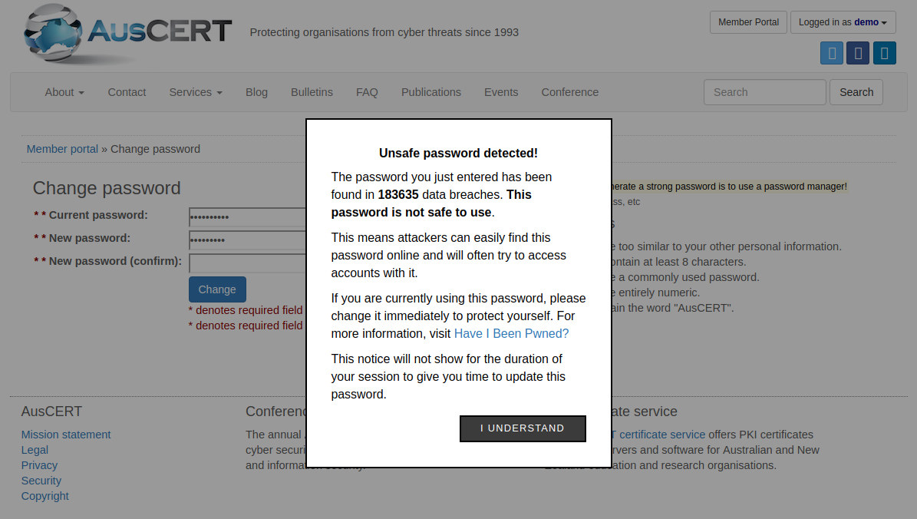917x519 pixels.
Task: Click the AusCERT globe logo
Action: [52, 34]
